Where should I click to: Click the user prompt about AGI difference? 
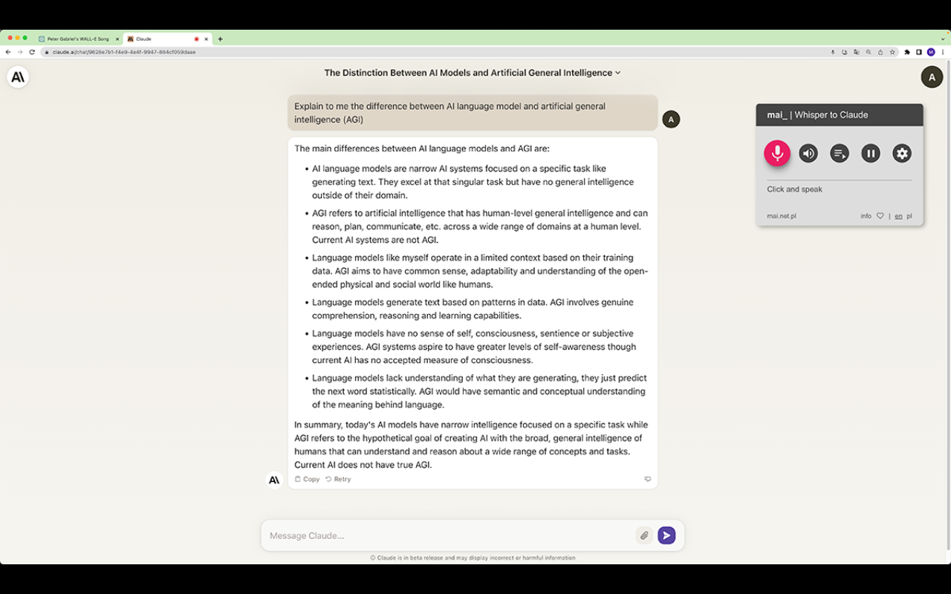[473, 113]
